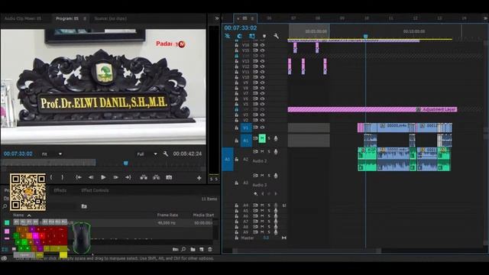Go to Out point in Program Monitor
Image resolution: width=489 pixels, height=275 pixels.
click(128, 177)
